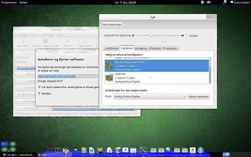The height and width of the screenshot is (157, 251).
Task: Click Synaptic package list horizontal scrollbar
Action: tap(93, 109)
